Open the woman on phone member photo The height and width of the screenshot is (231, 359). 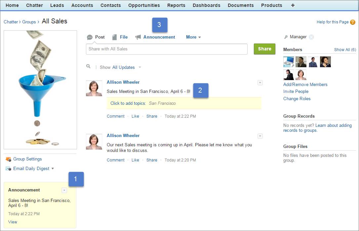point(325,62)
